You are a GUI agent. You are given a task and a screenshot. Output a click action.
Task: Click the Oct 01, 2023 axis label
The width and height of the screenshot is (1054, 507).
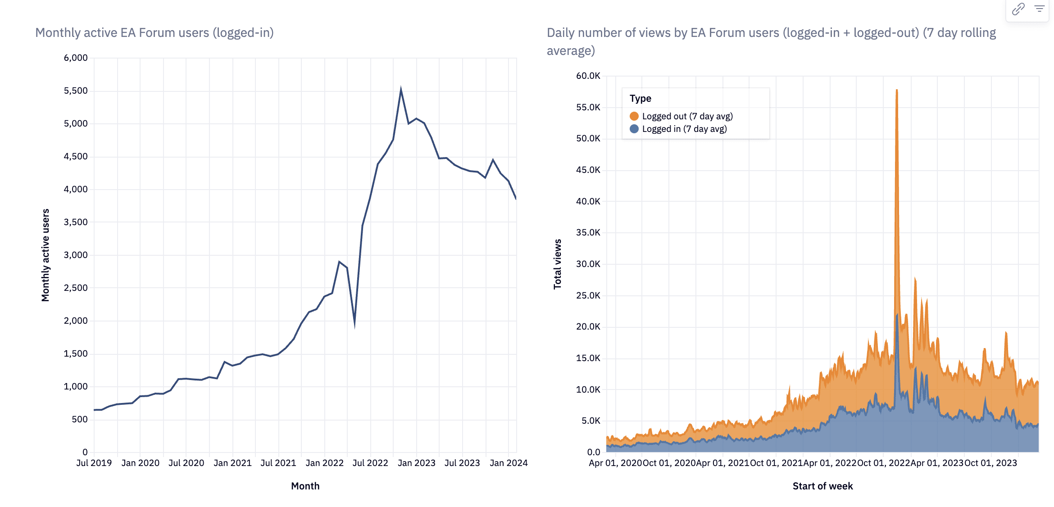pos(990,463)
